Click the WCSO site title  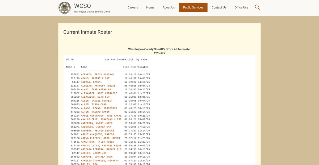pos(82,6)
